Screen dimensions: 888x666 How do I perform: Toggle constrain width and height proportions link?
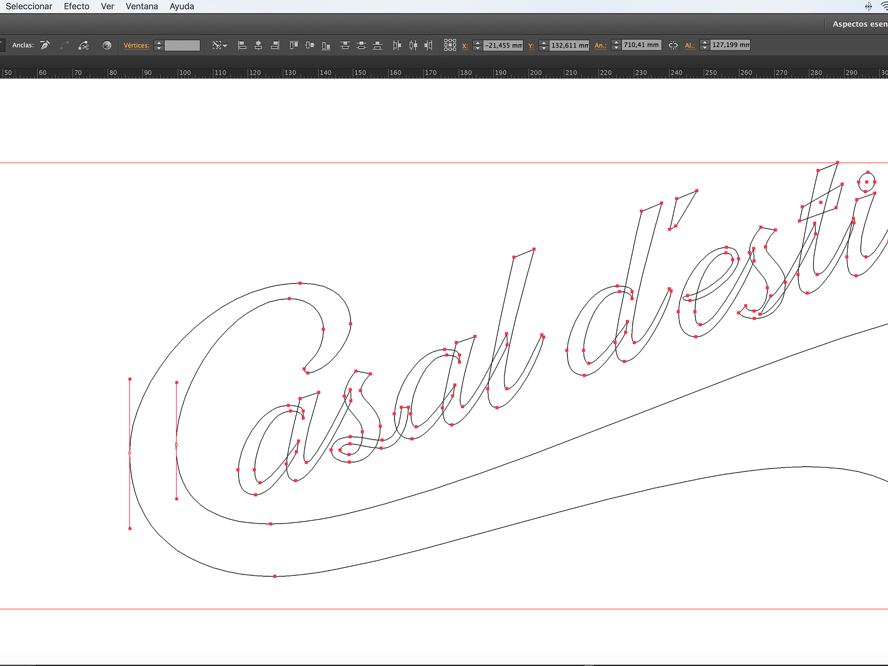pos(673,45)
